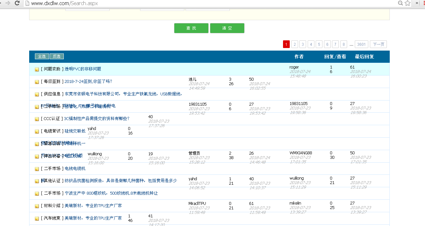Click the folder icon beside the CCC认证 topic
The height and width of the screenshot is (226, 425).
(x=37, y=119)
